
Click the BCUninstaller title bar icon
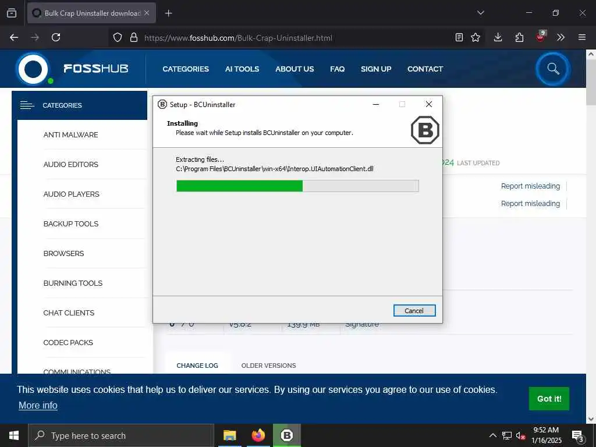coord(162,104)
